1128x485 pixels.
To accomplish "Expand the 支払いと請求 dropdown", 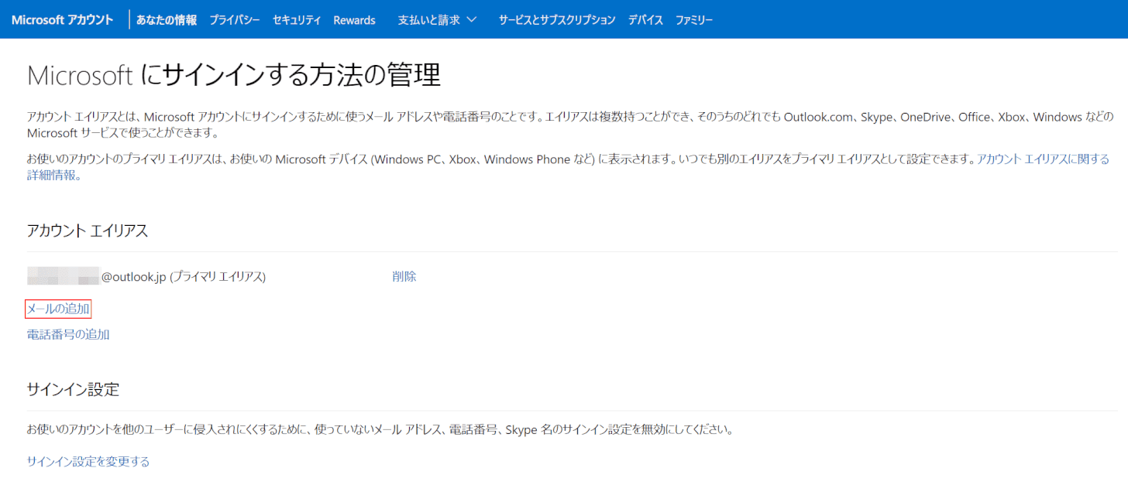I will pos(437,20).
